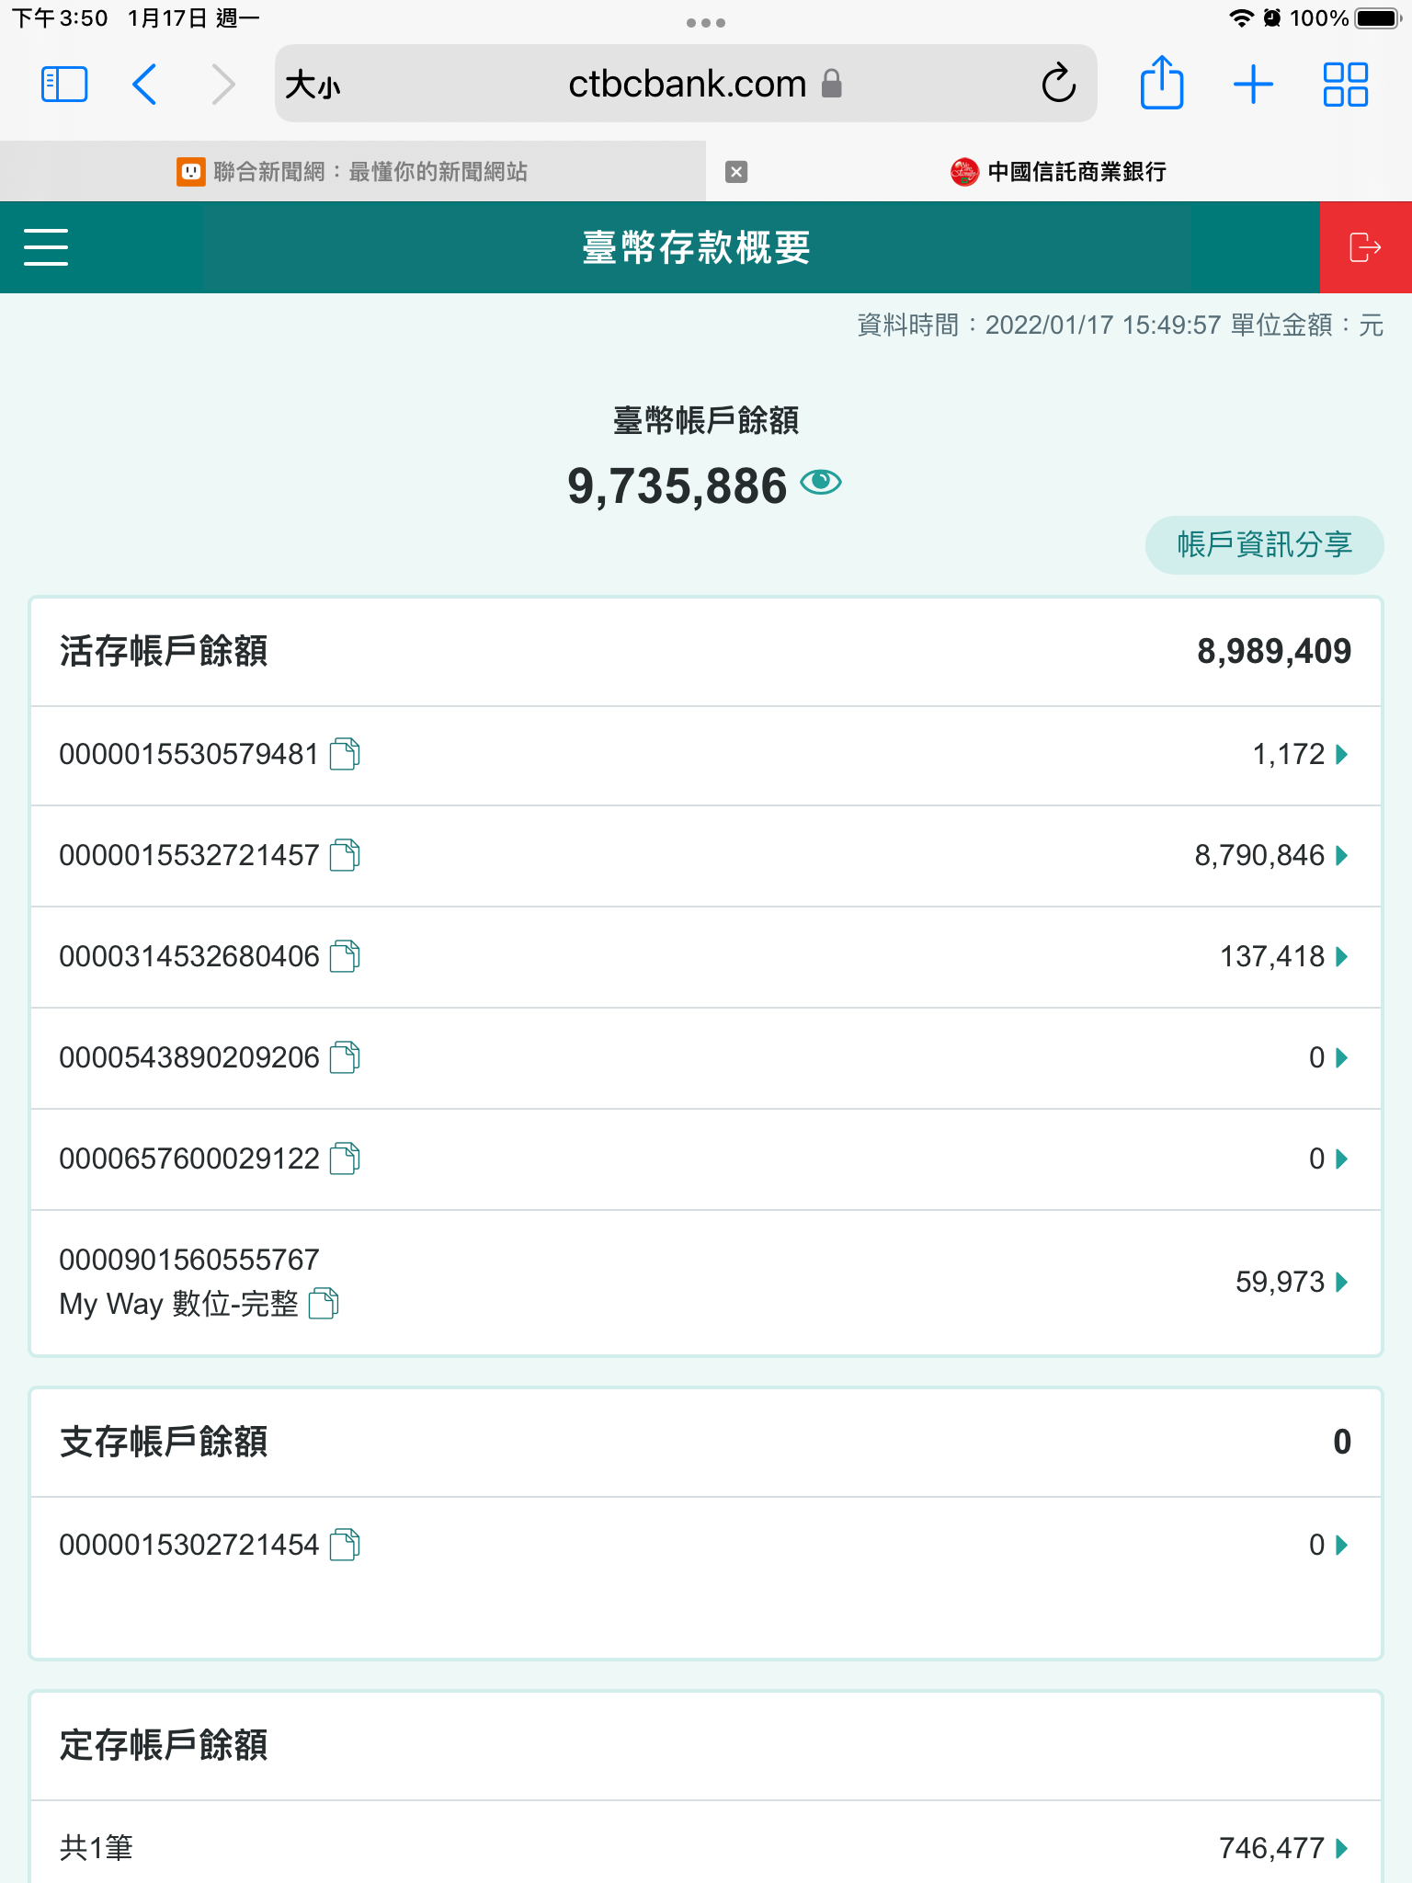Select the 中國信託商業銀行 tab

(1057, 172)
